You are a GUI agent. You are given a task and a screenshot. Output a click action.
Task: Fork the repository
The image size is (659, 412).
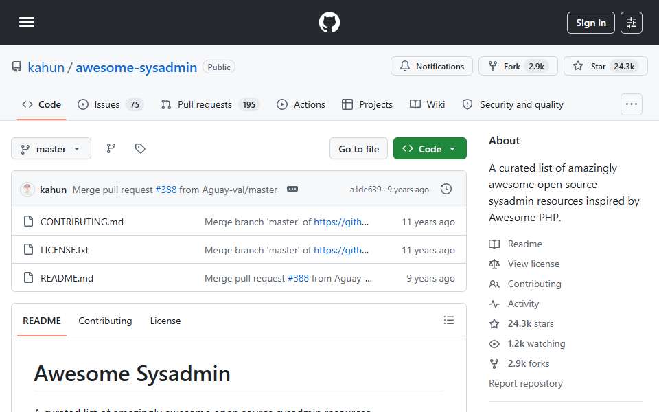pyautogui.click(x=518, y=66)
